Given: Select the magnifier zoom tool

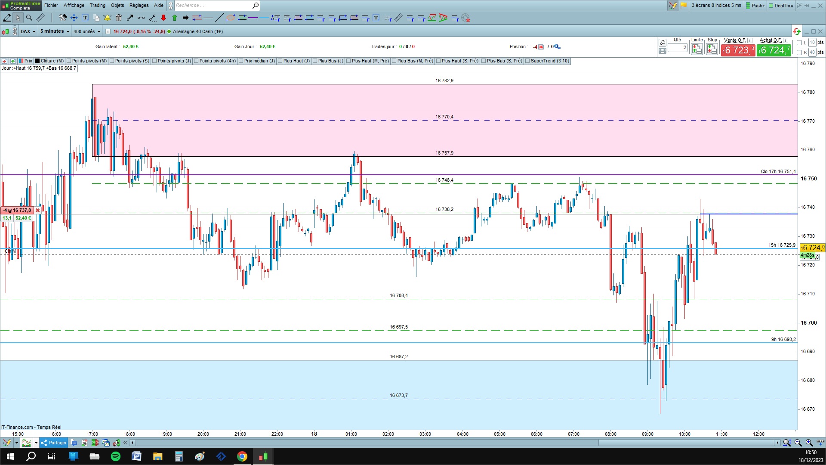Looking at the screenshot, I should coord(29,18).
